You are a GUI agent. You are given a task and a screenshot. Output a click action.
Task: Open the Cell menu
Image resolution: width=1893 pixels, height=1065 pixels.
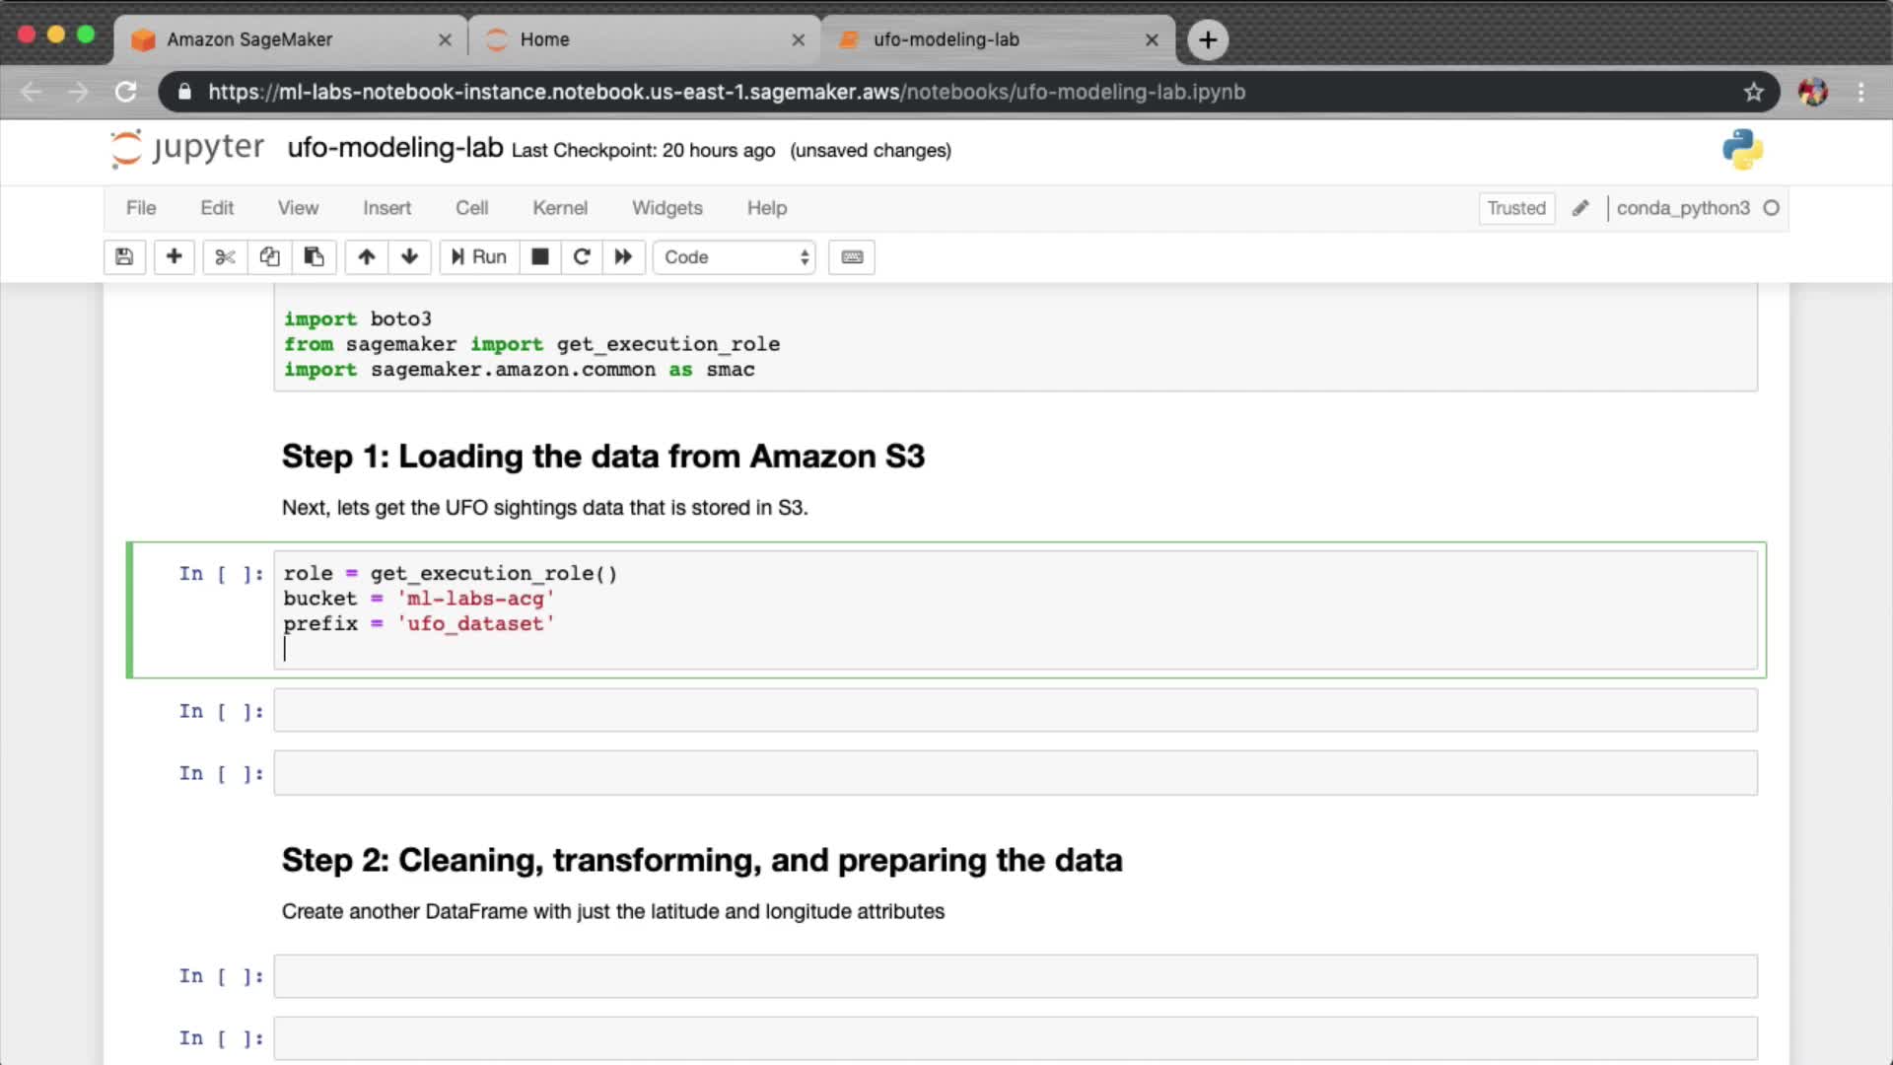point(471,208)
